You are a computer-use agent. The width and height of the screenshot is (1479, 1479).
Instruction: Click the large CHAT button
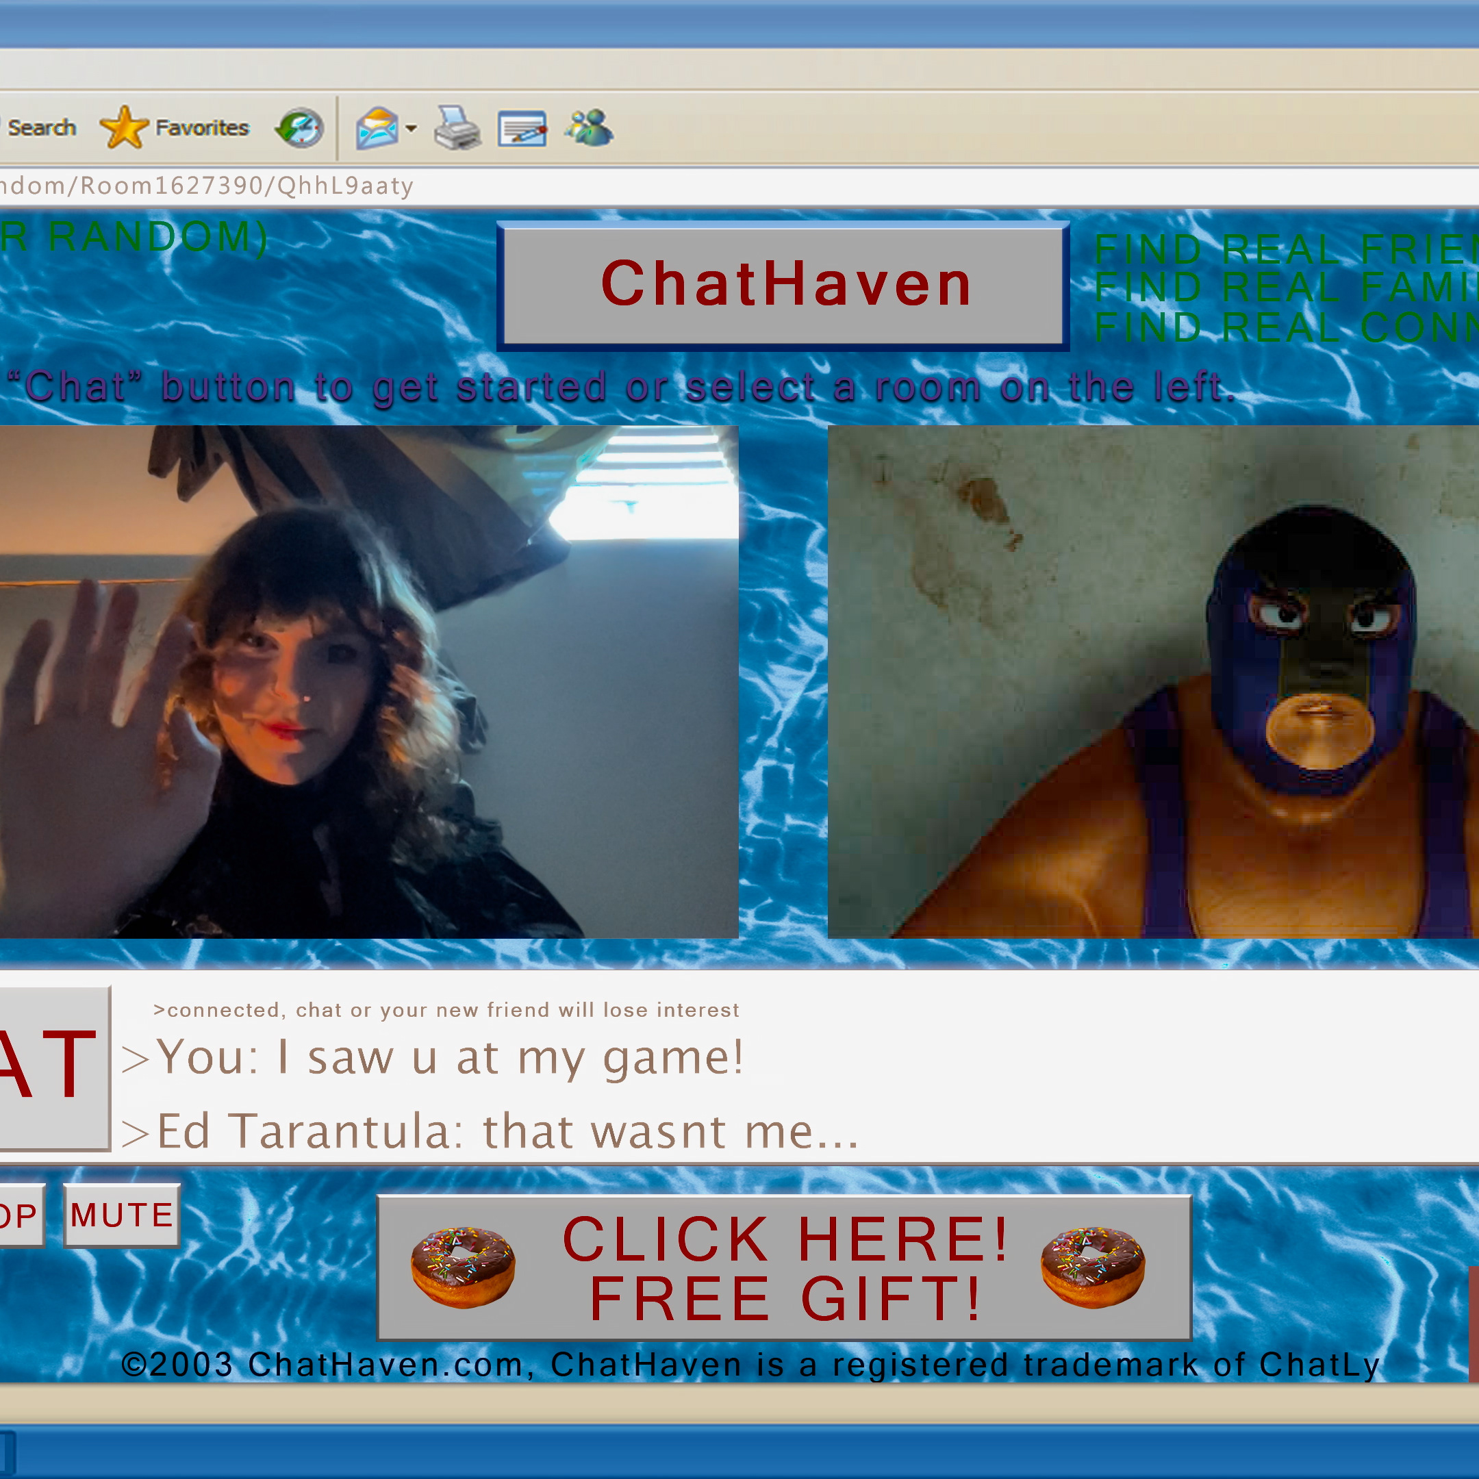click(53, 1068)
